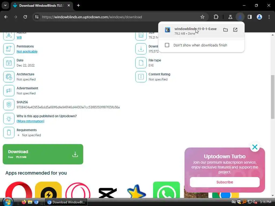Click the network tray icon
275x206 pixels.
tap(250, 202)
